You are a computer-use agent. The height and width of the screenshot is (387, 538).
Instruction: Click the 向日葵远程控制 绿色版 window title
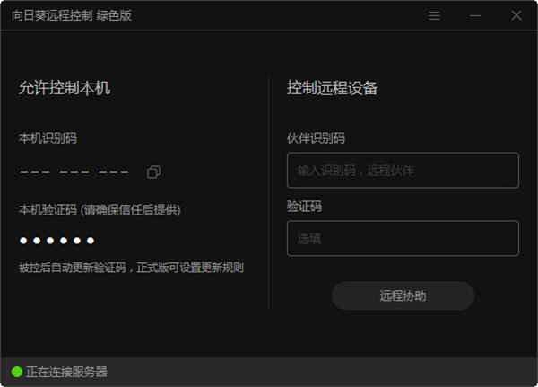click(x=72, y=15)
